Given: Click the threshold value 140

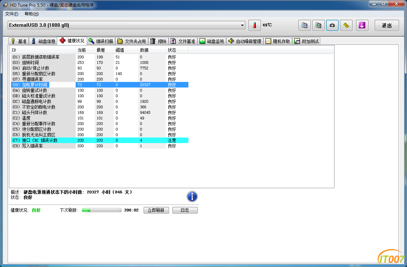Looking at the screenshot, I should coord(119,74).
